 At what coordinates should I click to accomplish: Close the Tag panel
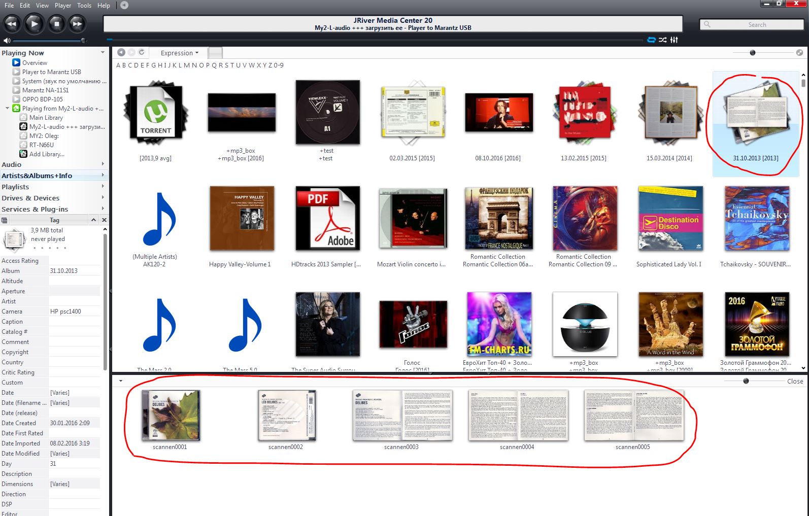[x=104, y=220]
